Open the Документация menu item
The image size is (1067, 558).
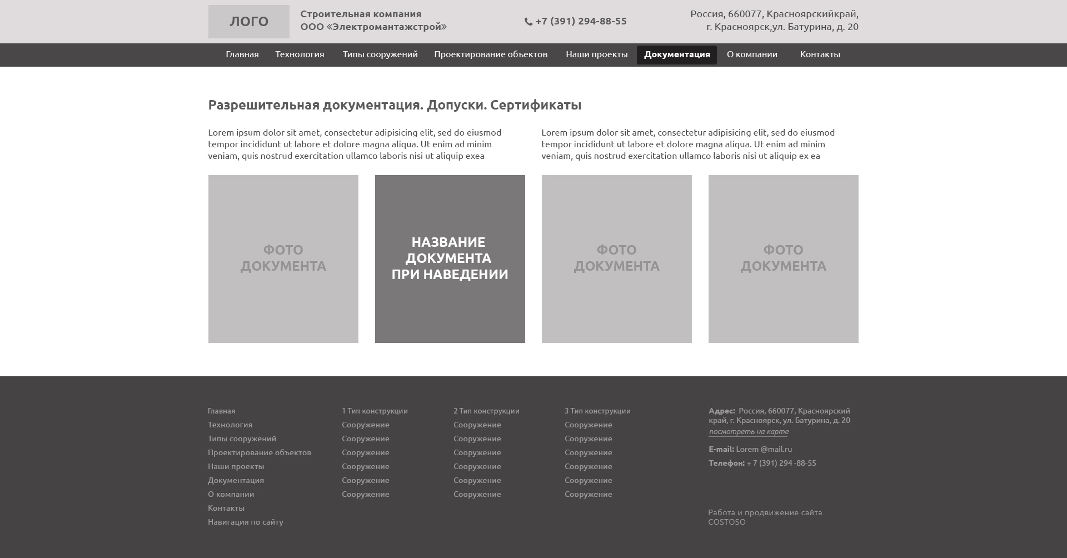(677, 54)
